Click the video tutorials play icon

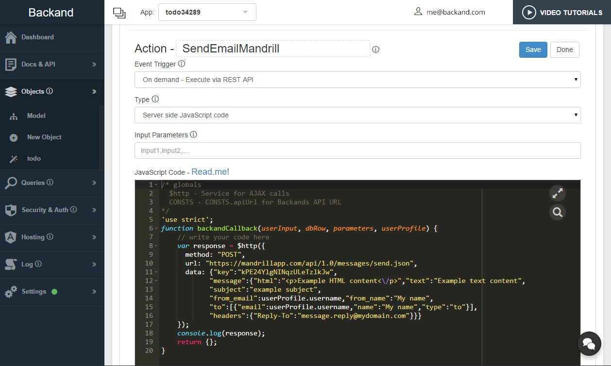529,12
